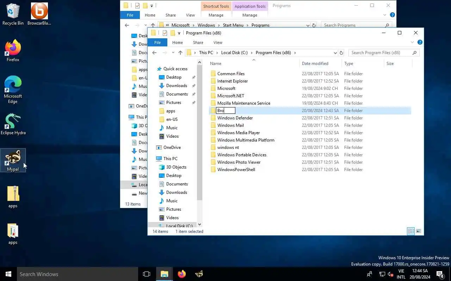Click the Windows Start button

(8, 274)
